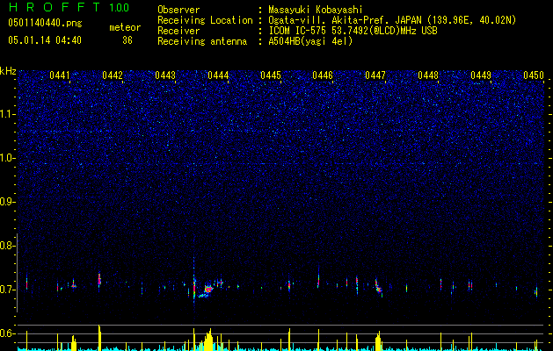
Task: Click the tall yellow intensity bar below 0442
Action: pyautogui.click(x=99, y=338)
